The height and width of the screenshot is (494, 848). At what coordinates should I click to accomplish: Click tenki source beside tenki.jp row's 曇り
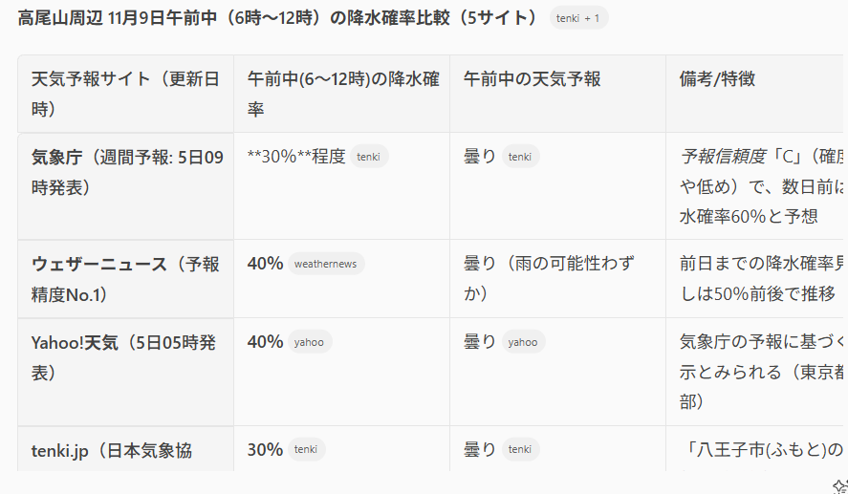(520, 449)
